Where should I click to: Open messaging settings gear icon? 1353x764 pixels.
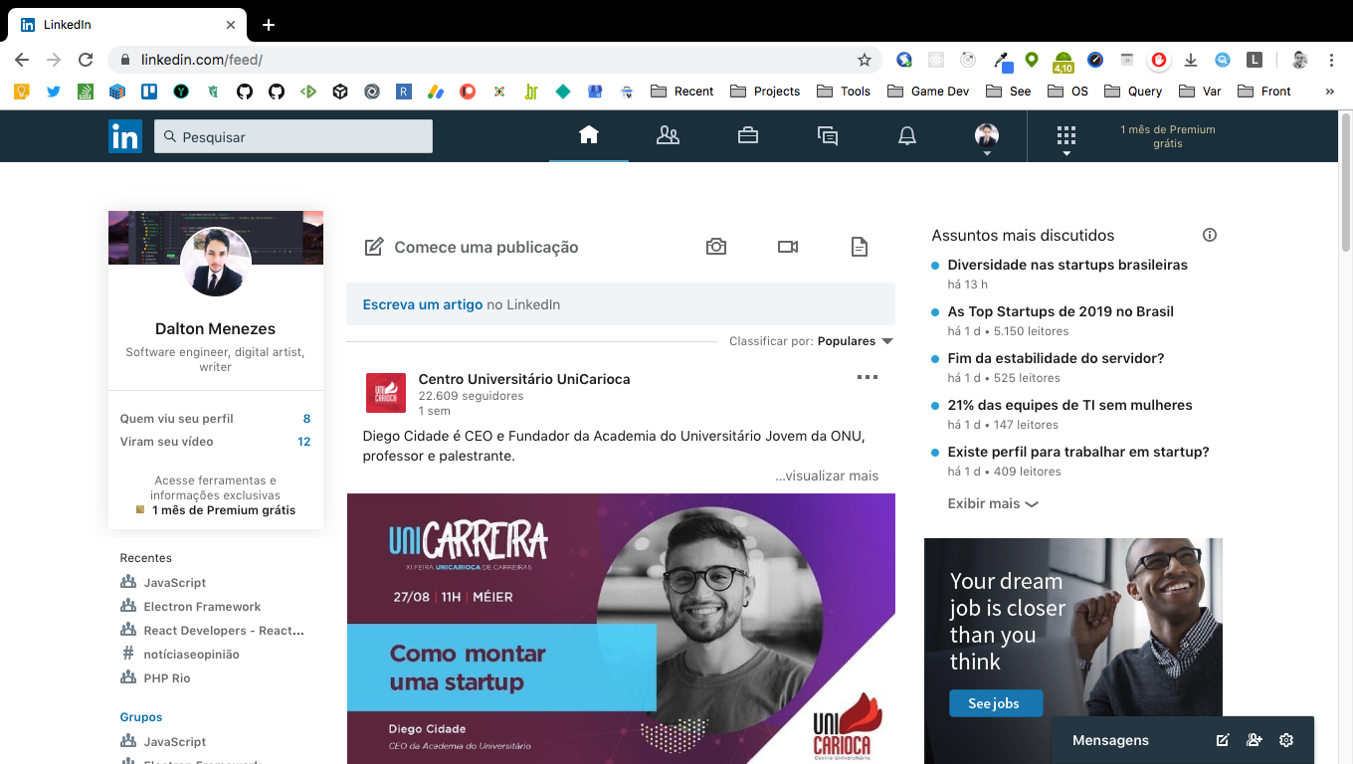tap(1285, 740)
